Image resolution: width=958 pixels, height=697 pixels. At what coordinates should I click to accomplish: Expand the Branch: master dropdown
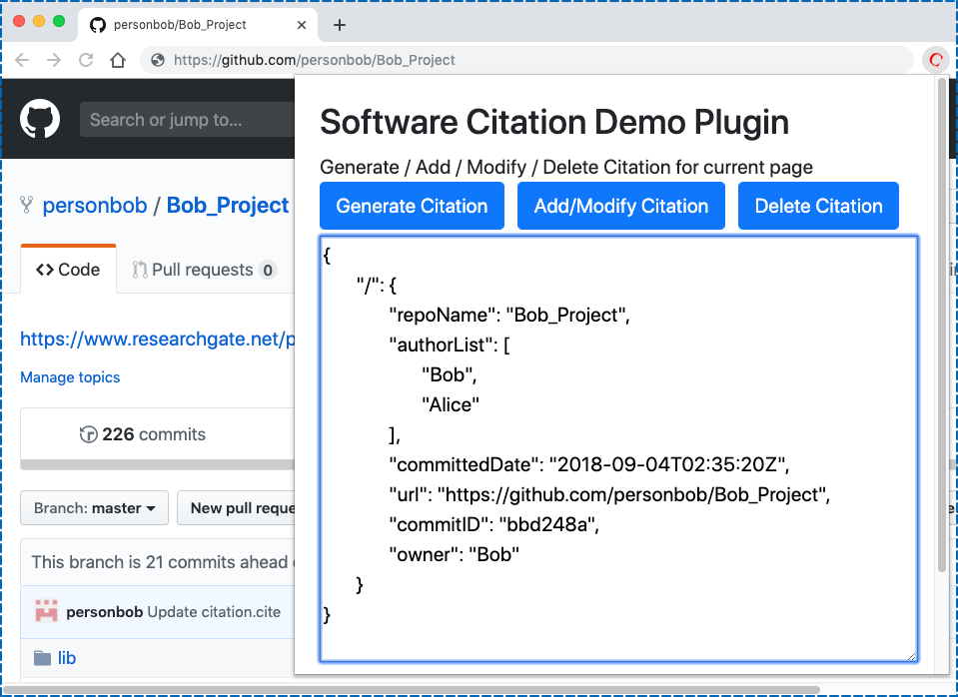point(95,508)
